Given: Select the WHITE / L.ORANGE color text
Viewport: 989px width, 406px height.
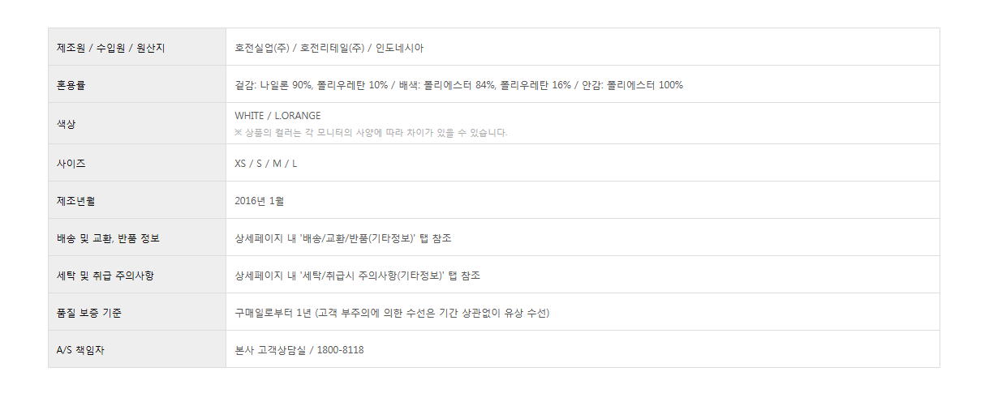Looking at the screenshot, I should point(277,116).
